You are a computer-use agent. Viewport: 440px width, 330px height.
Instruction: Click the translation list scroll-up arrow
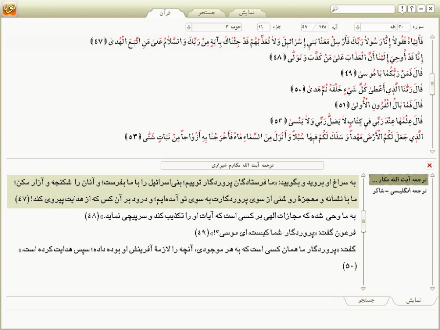click(x=432, y=175)
